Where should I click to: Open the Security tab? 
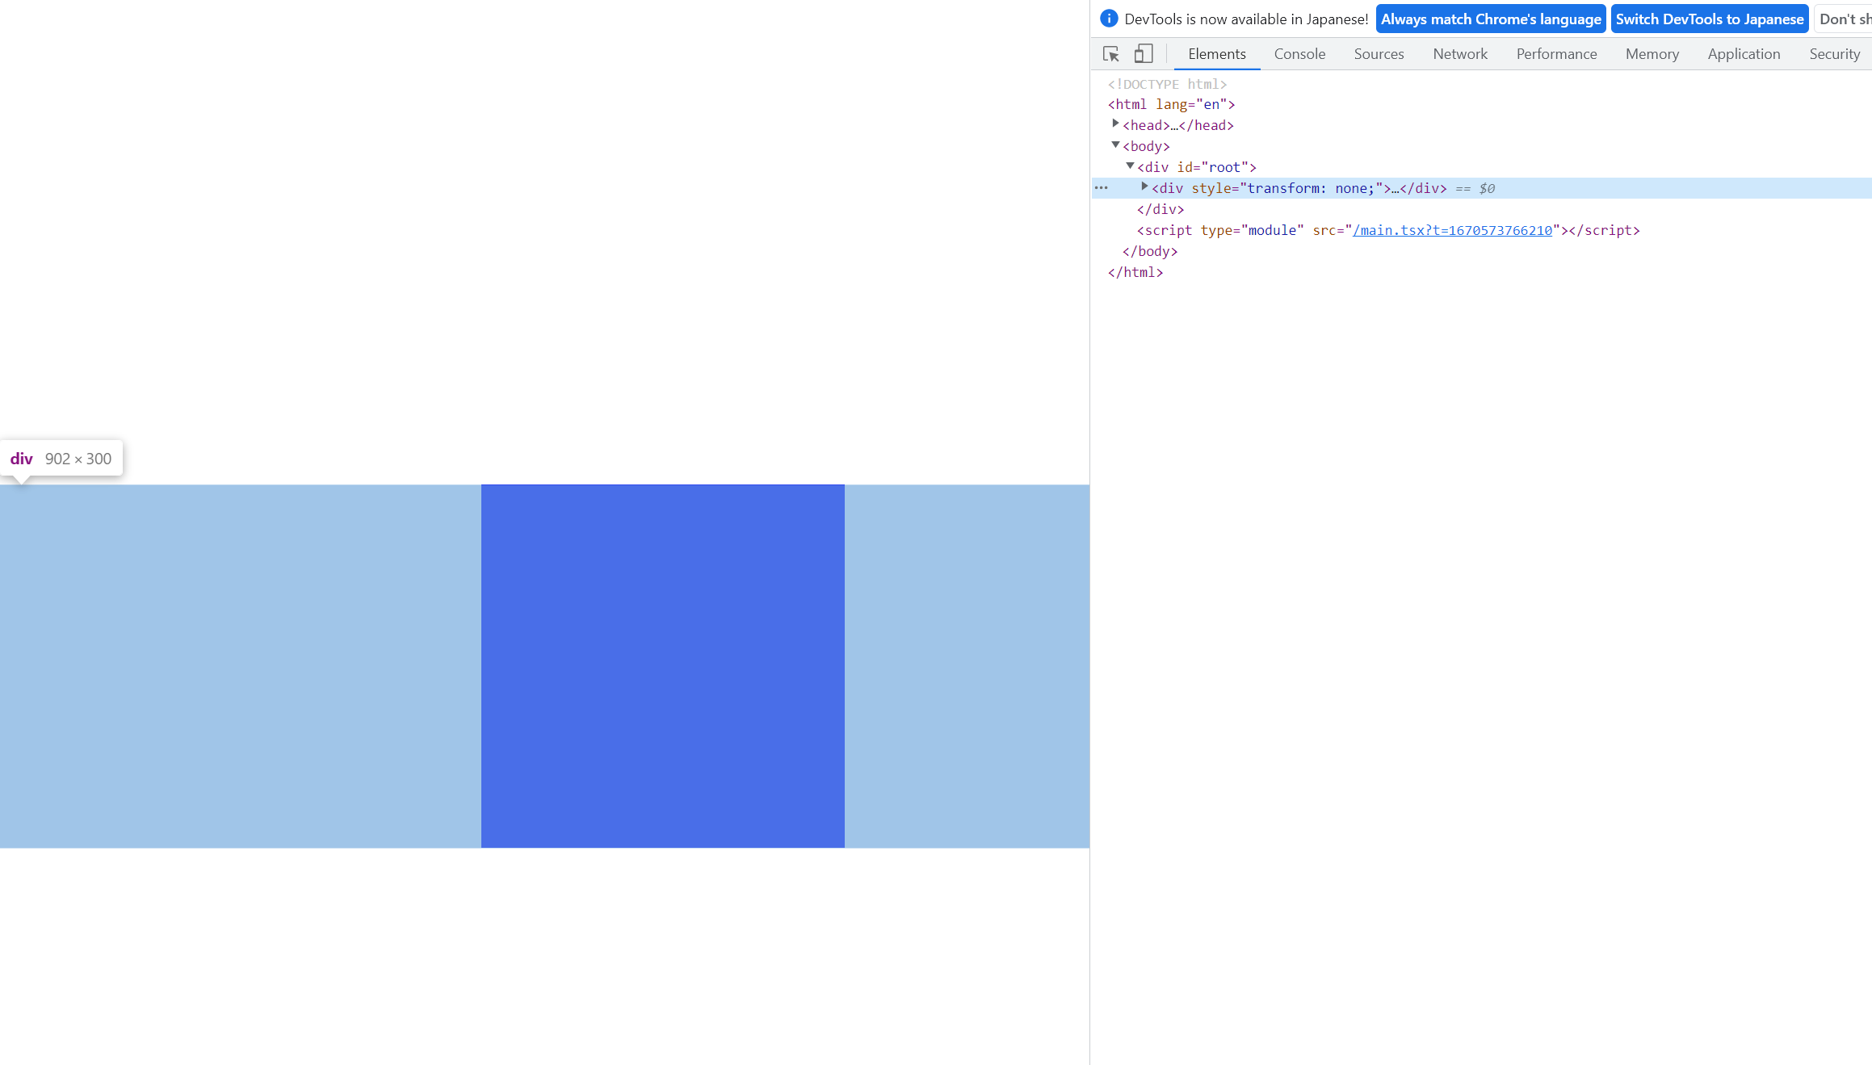1833,54
